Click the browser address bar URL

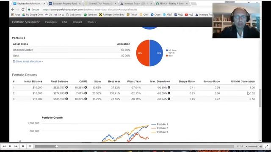90,10
